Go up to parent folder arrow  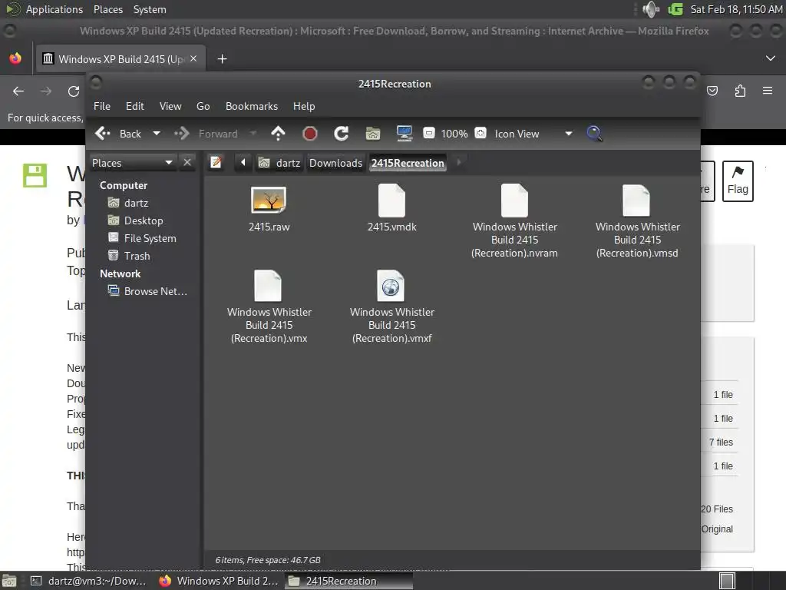pos(278,134)
